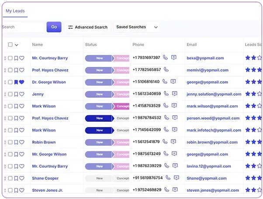Viewport: 263px width, 199px height.
Task: Click the Go search button
Action: tap(54, 27)
